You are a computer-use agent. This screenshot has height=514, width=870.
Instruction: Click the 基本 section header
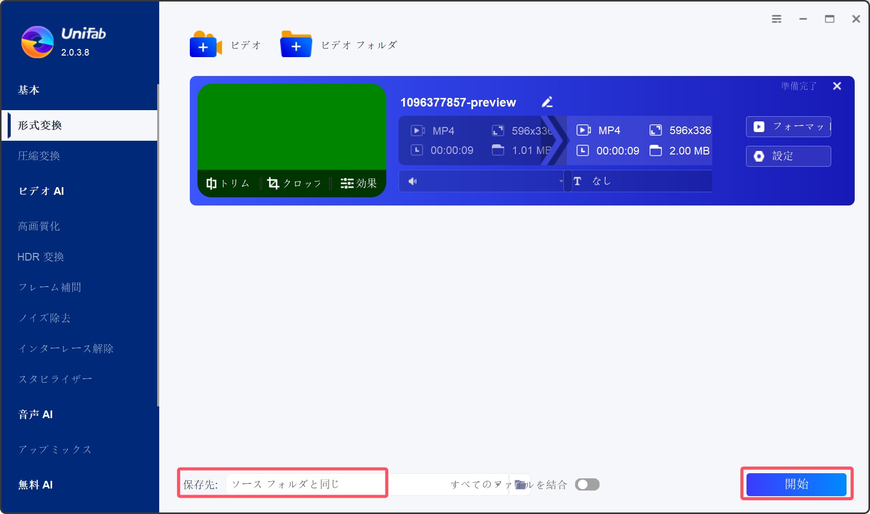(x=29, y=90)
